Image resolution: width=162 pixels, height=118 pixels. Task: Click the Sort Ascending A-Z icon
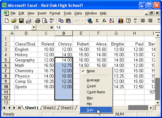(111, 21)
